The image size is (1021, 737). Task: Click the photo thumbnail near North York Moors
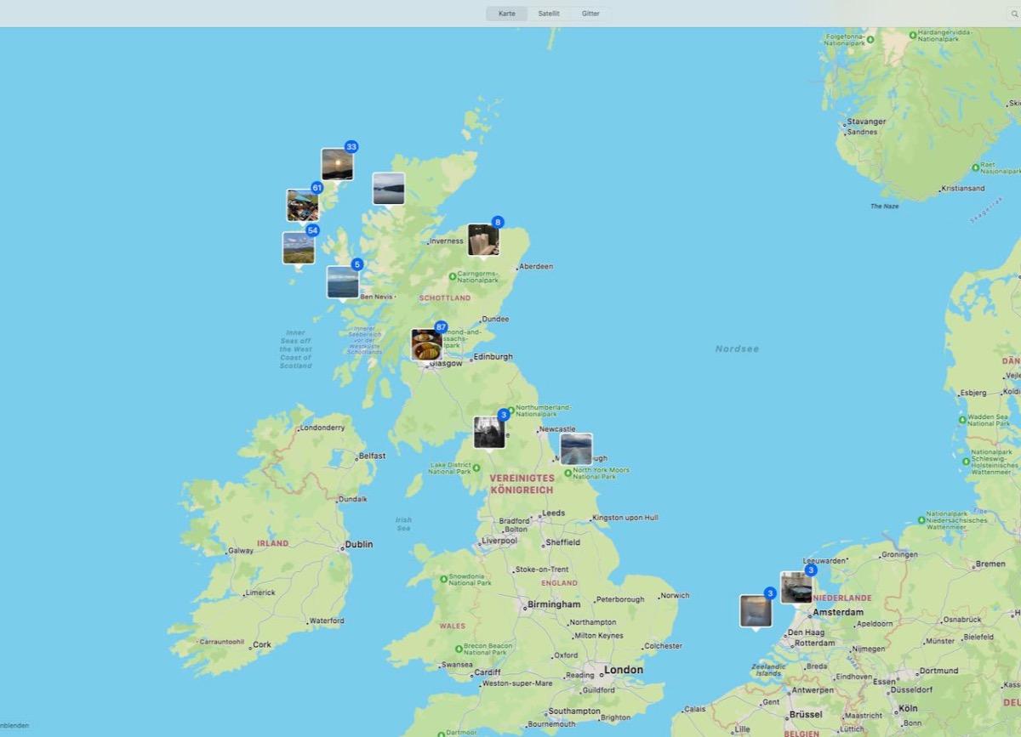(576, 449)
